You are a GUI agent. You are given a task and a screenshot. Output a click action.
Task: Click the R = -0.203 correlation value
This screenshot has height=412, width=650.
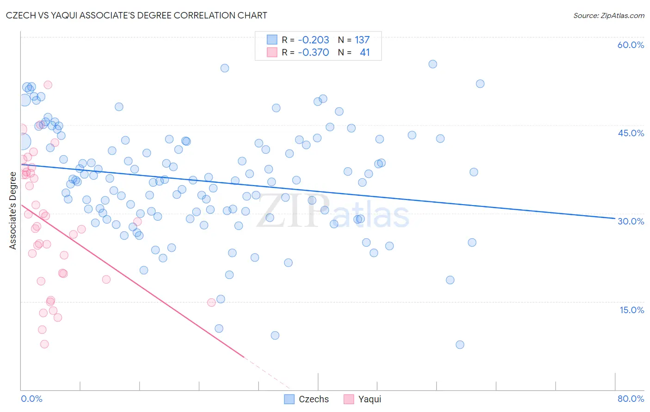tap(306, 40)
